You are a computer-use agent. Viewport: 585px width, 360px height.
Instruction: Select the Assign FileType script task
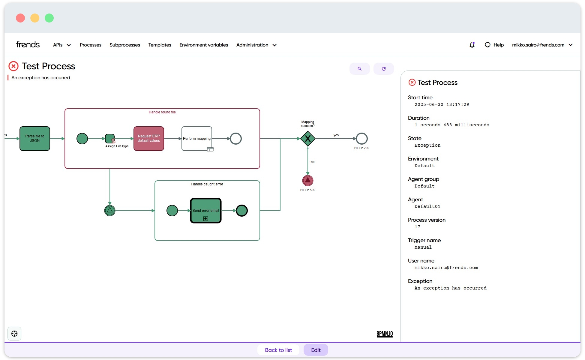click(109, 139)
